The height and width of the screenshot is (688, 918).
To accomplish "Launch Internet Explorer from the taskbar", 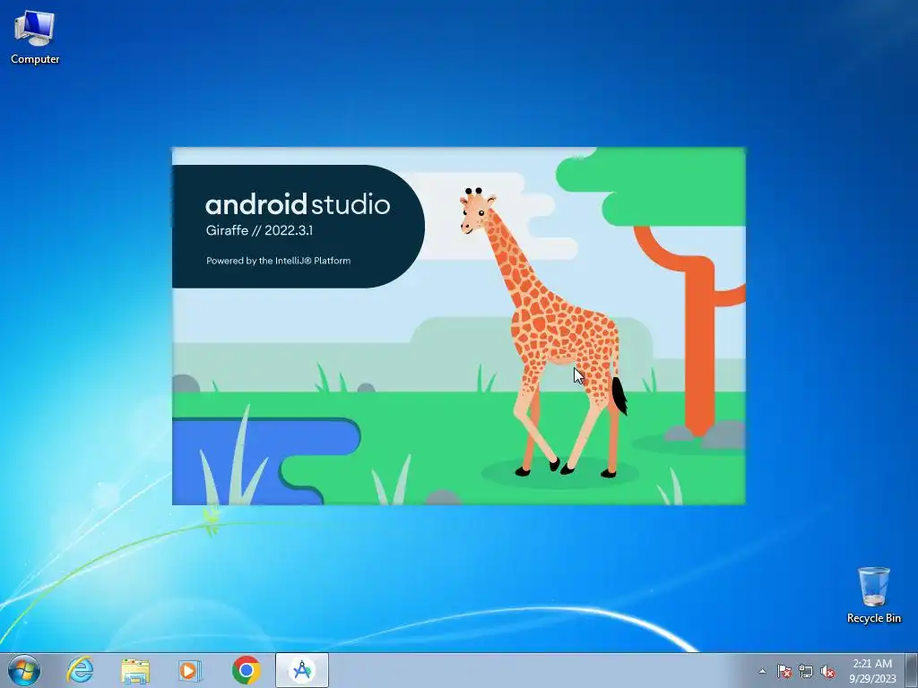I will click(x=80, y=670).
